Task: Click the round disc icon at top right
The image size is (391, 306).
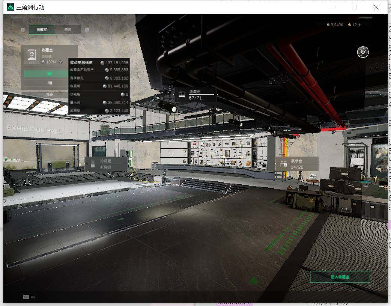Action: point(363,52)
